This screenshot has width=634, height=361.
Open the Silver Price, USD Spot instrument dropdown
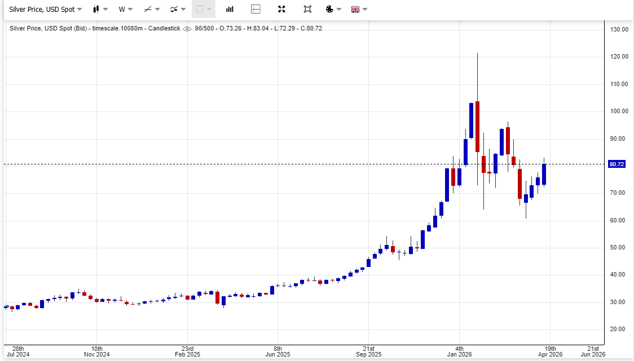tap(45, 9)
